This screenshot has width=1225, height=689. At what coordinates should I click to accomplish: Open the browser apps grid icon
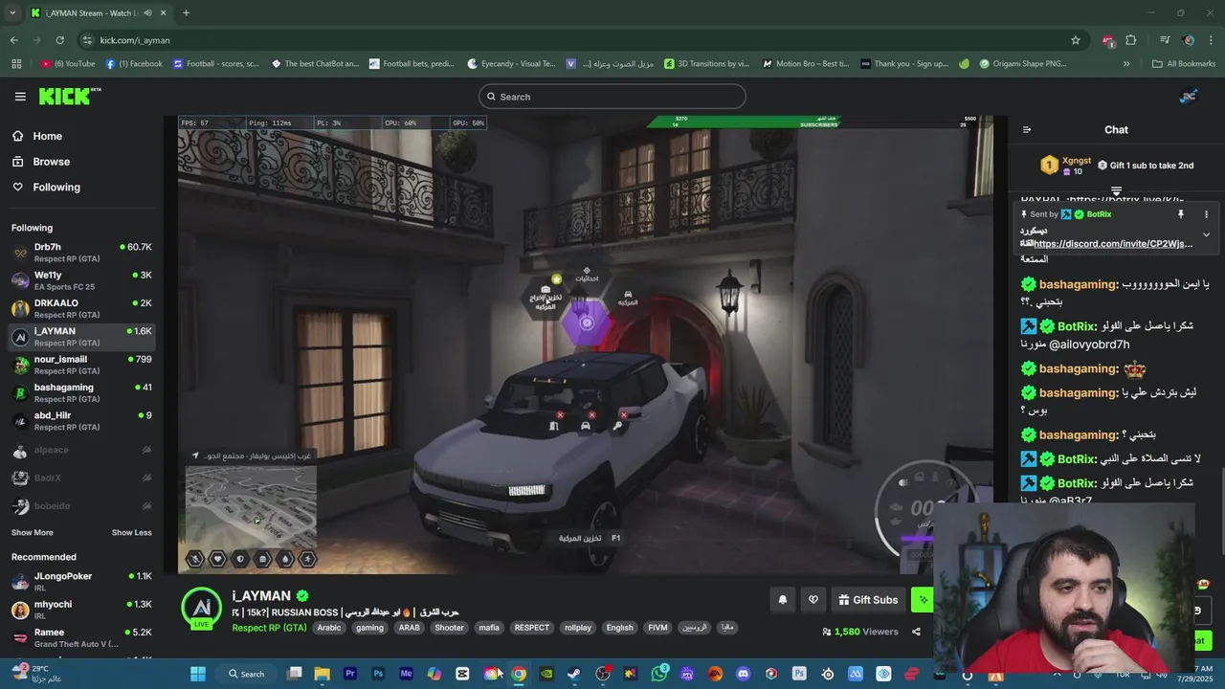(x=16, y=64)
